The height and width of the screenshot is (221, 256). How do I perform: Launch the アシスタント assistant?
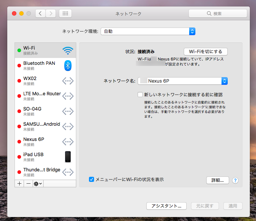point(166,206)
